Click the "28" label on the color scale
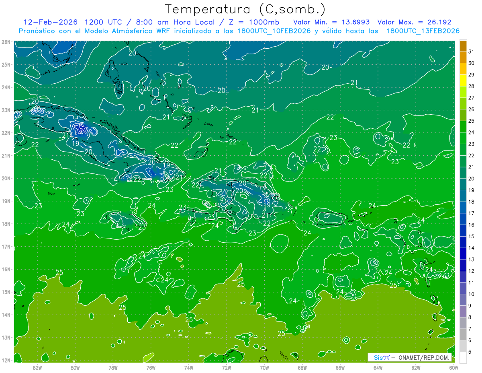Image resolution: width=482 pixels, height=373 pixels. (x=472, y=86)
